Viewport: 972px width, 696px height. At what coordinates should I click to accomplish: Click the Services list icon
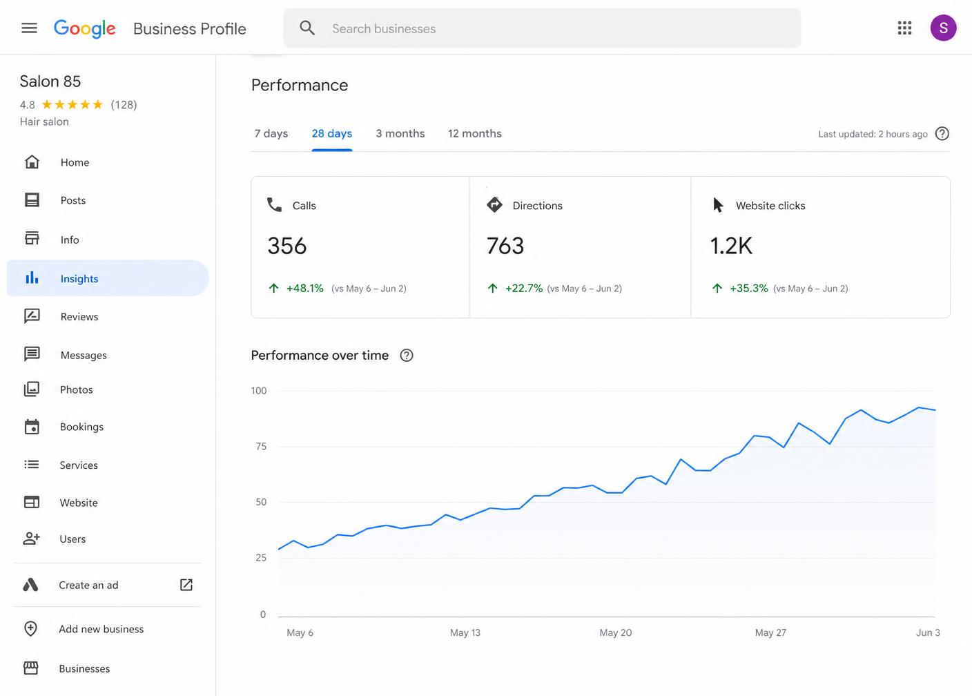click(x=32, y=465)
